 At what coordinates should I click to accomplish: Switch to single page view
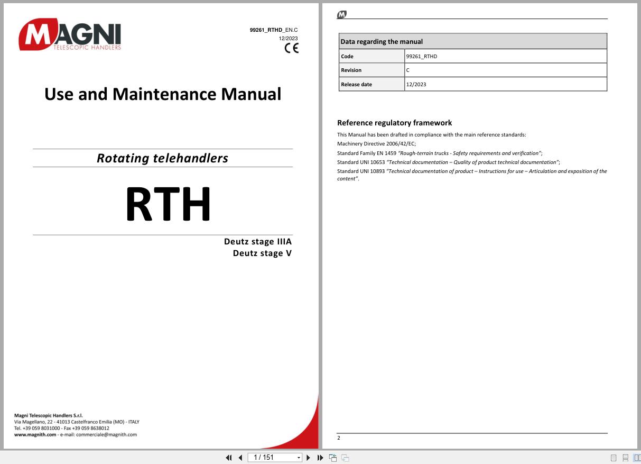point(614,458)
